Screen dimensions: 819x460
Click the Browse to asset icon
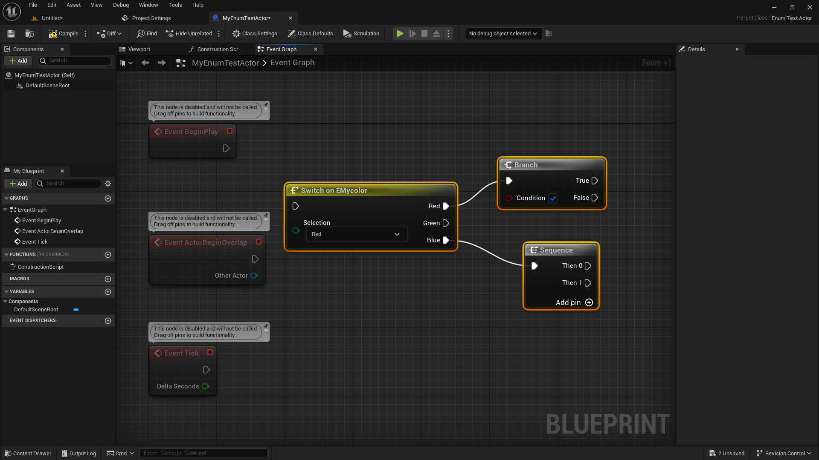29,34
